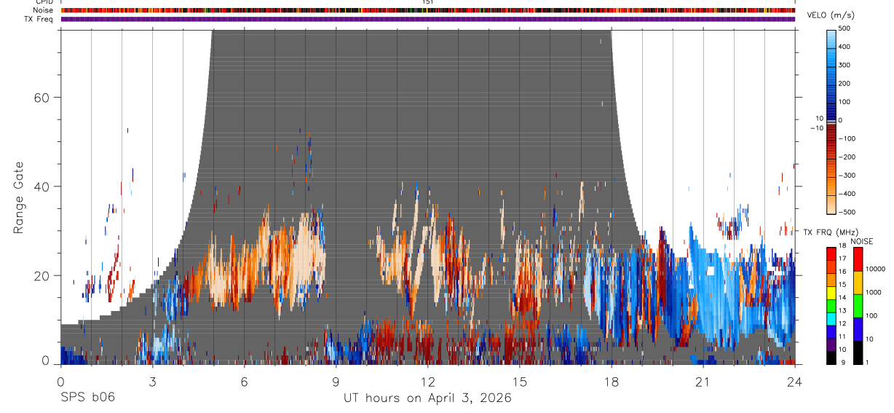The image size is (894, 413).
Task: Click the TX frequency color legend bar
Action: [831, 305]
